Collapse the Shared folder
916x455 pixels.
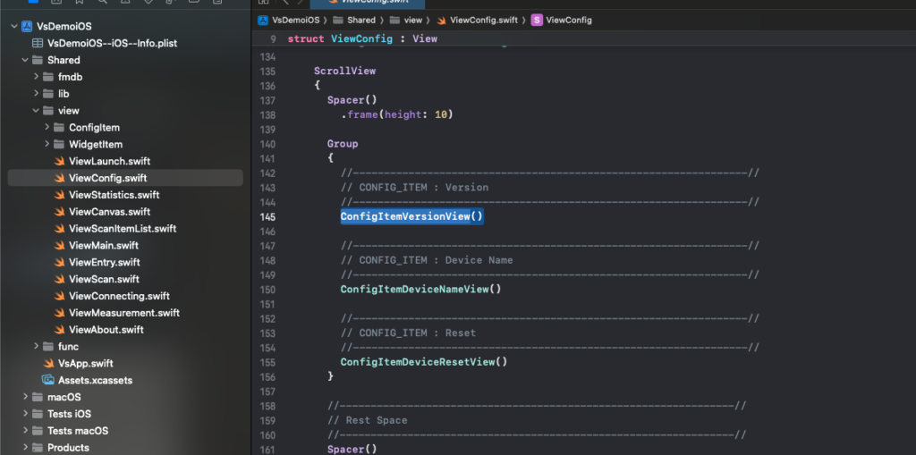(x=25, y=61)
